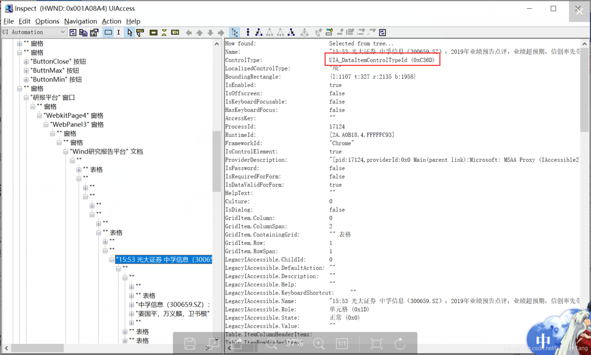Select the "研报平台" 窗口 tree item

(x=52, y=97)
